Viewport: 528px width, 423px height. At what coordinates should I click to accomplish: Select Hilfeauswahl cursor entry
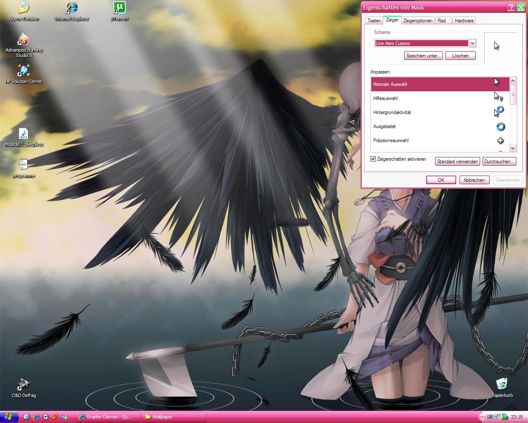click(x=440, y=98)
